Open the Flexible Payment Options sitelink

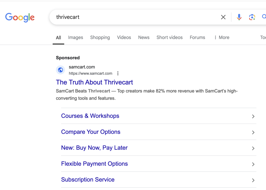coord(94,164)
